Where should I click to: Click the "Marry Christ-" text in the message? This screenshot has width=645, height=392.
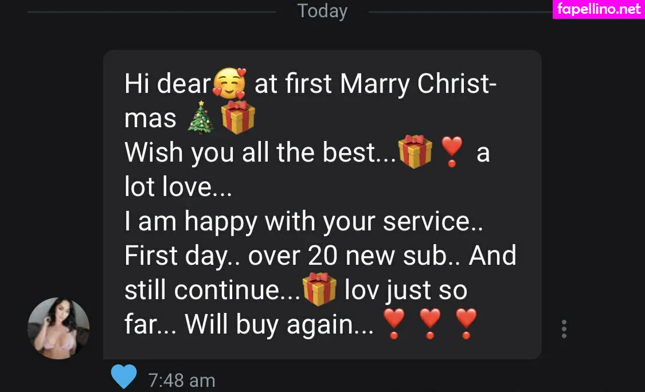pyautogui.click(x=418, y=85)
